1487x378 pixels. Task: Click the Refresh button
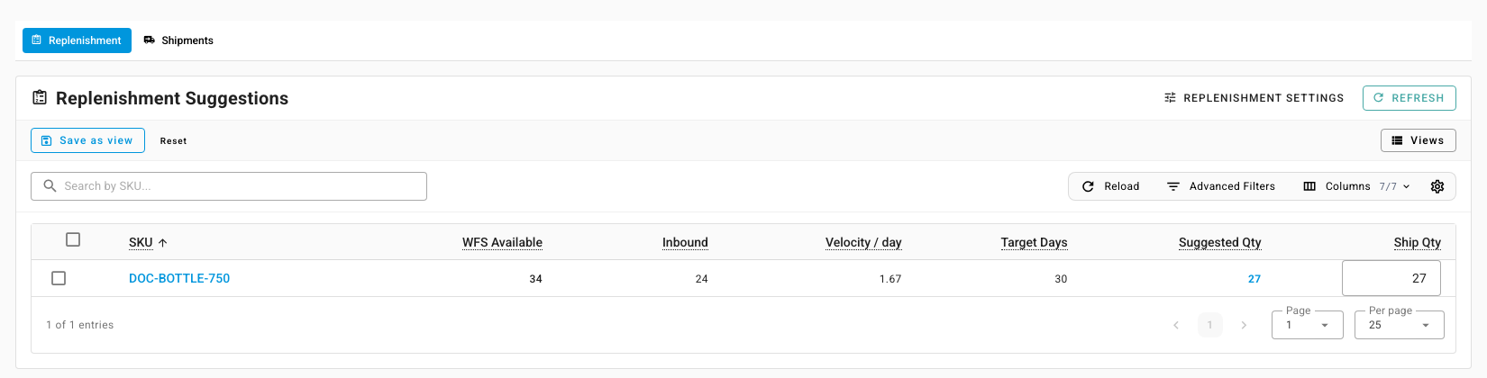coord(1409,98)
